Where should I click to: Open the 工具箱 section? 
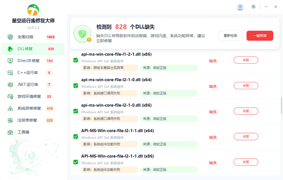33,133
